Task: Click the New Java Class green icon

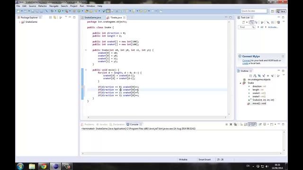Action: coord(79,11)
